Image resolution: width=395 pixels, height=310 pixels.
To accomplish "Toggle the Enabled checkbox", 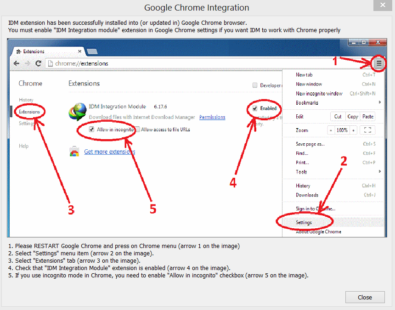I will 255,108.
